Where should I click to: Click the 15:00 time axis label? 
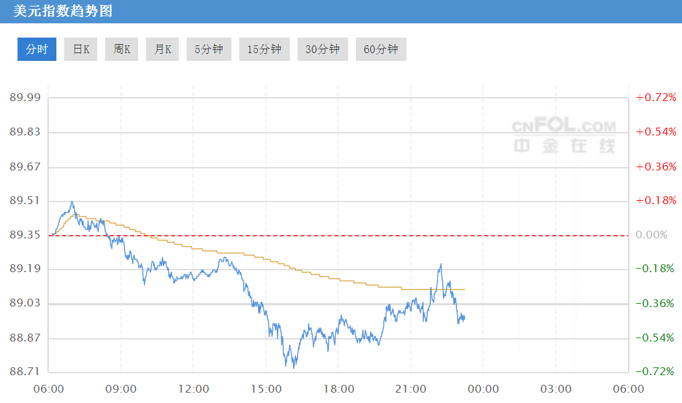pyautogui.click(x=266, y=389)
